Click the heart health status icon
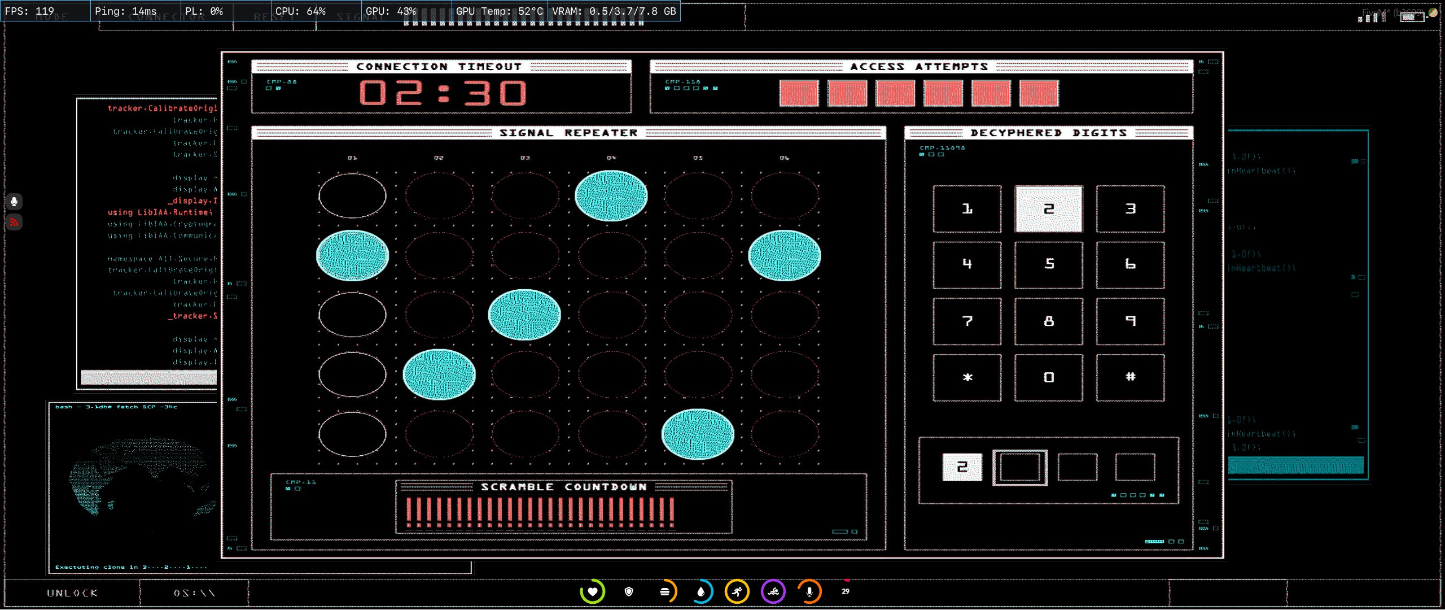 592,591
